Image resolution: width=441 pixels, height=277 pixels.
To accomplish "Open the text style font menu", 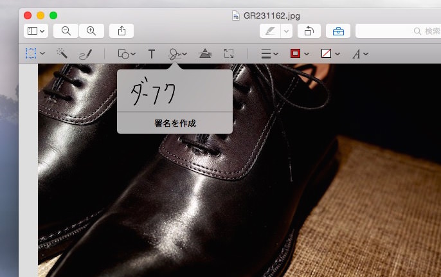I will [x=360, y=54].
